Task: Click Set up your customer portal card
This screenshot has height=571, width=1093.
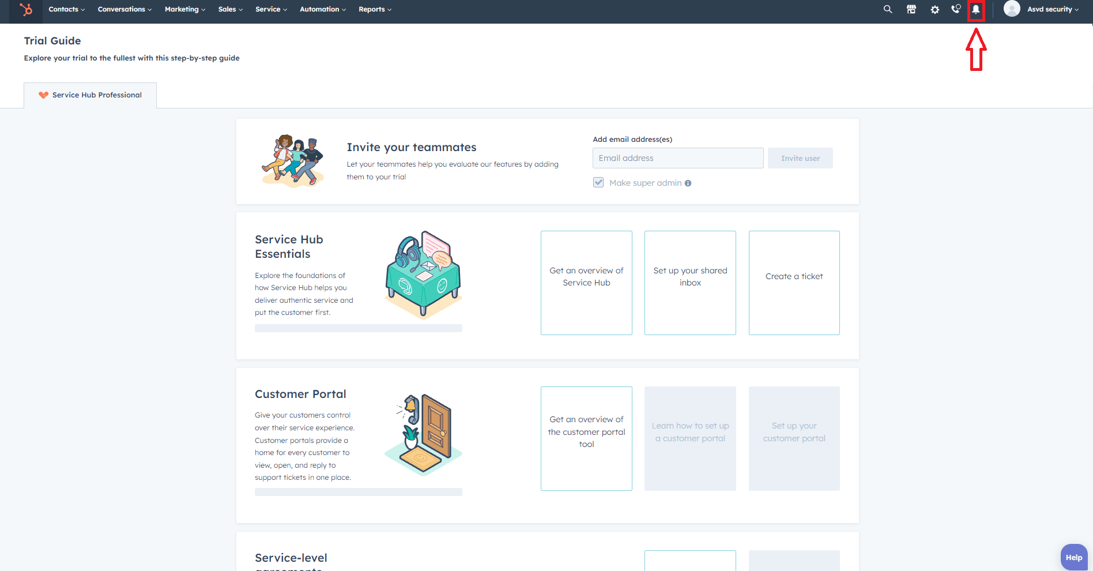Action: click(794, 438)
